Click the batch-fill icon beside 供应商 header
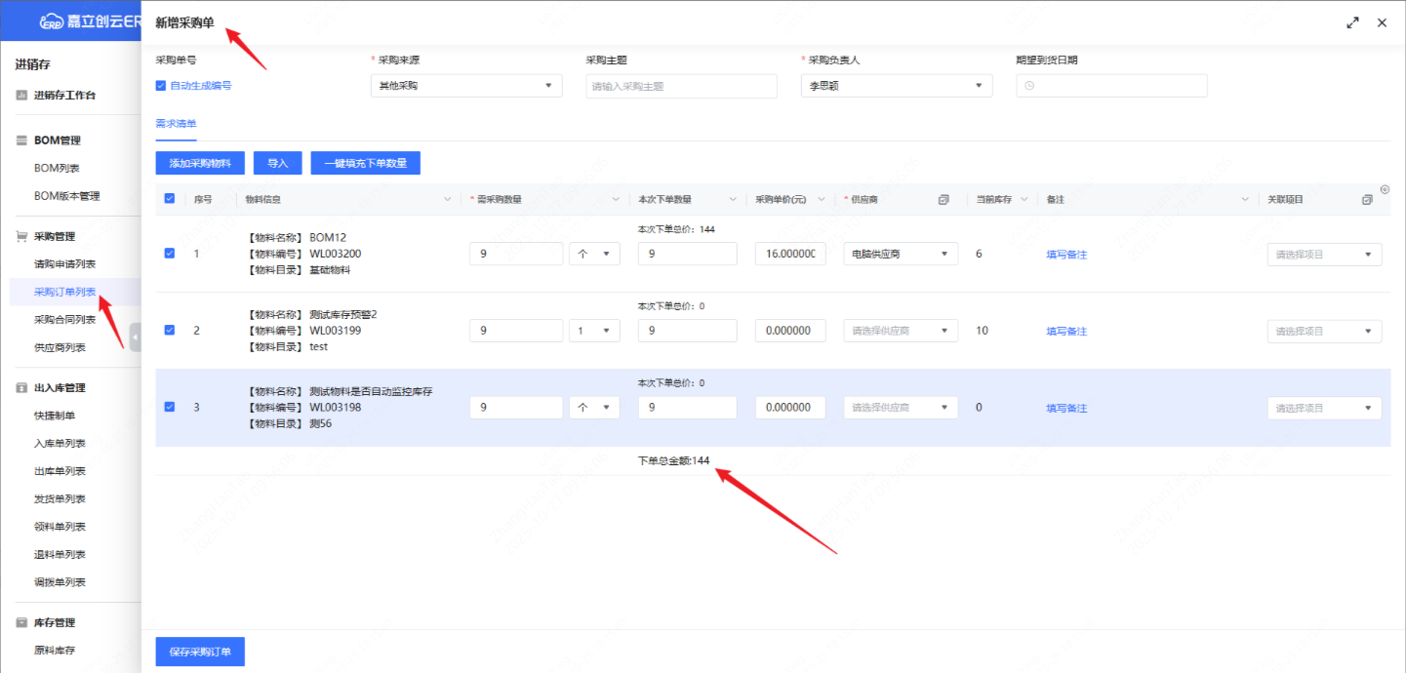1406x673 pixels. pos(944,200)
